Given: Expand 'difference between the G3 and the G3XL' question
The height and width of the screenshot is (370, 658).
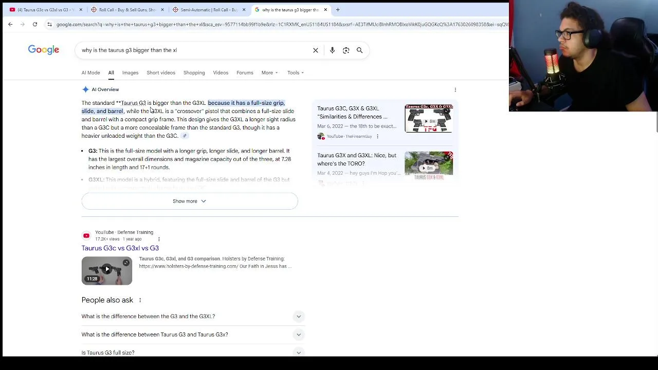Looking at the screenshot, I should [193, 317].
